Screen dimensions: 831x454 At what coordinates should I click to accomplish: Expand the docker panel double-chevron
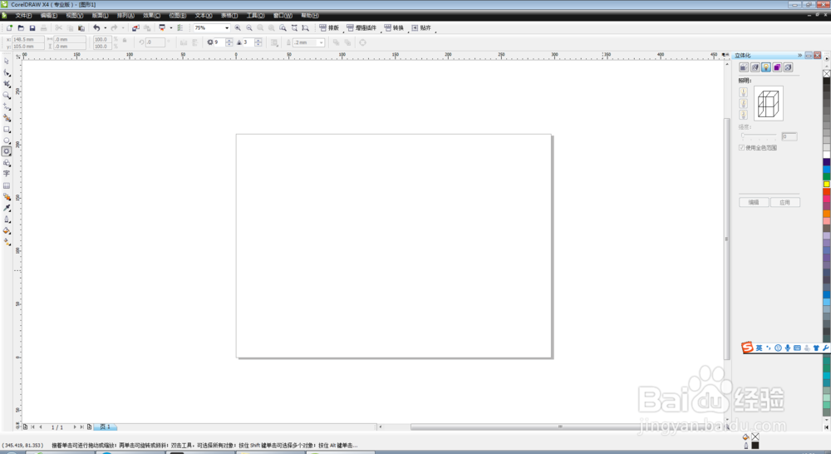[799, 55]
